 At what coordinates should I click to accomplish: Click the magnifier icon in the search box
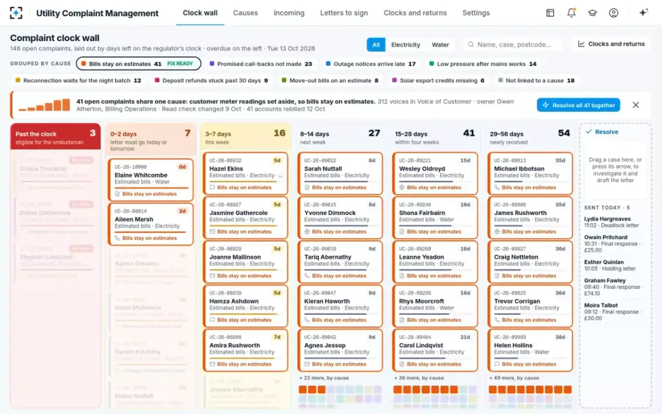click(x=471, y=45)
